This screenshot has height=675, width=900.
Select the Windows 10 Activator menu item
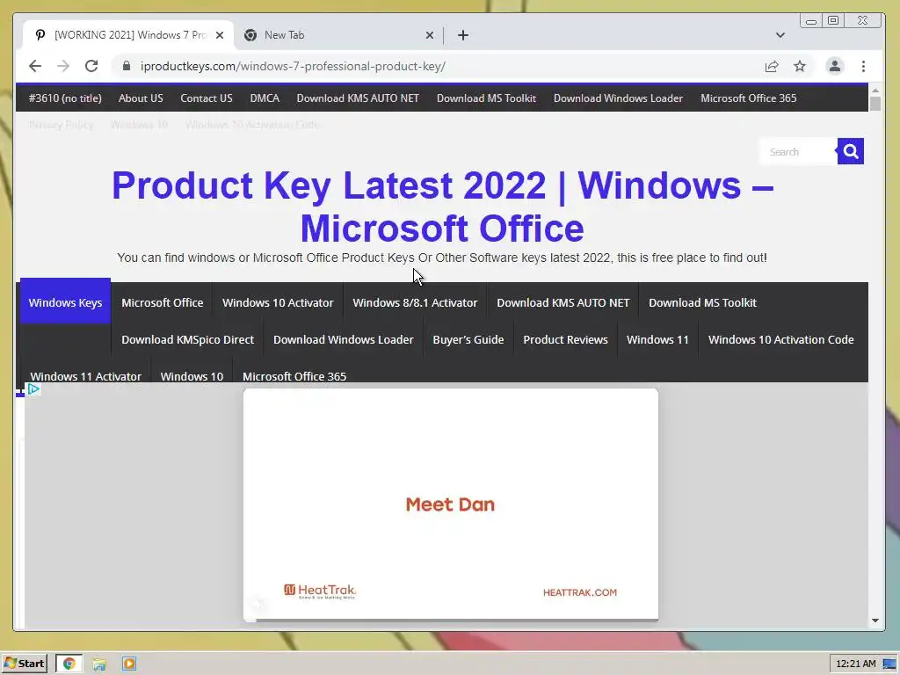(278, 302)
